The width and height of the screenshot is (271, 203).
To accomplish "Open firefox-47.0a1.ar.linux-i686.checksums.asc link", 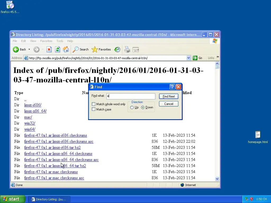I will coord(59,142).
